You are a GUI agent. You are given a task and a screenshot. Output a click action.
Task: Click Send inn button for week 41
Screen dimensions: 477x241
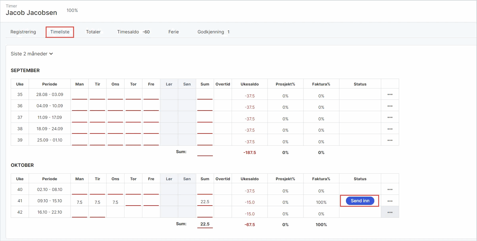coord(360,201)
